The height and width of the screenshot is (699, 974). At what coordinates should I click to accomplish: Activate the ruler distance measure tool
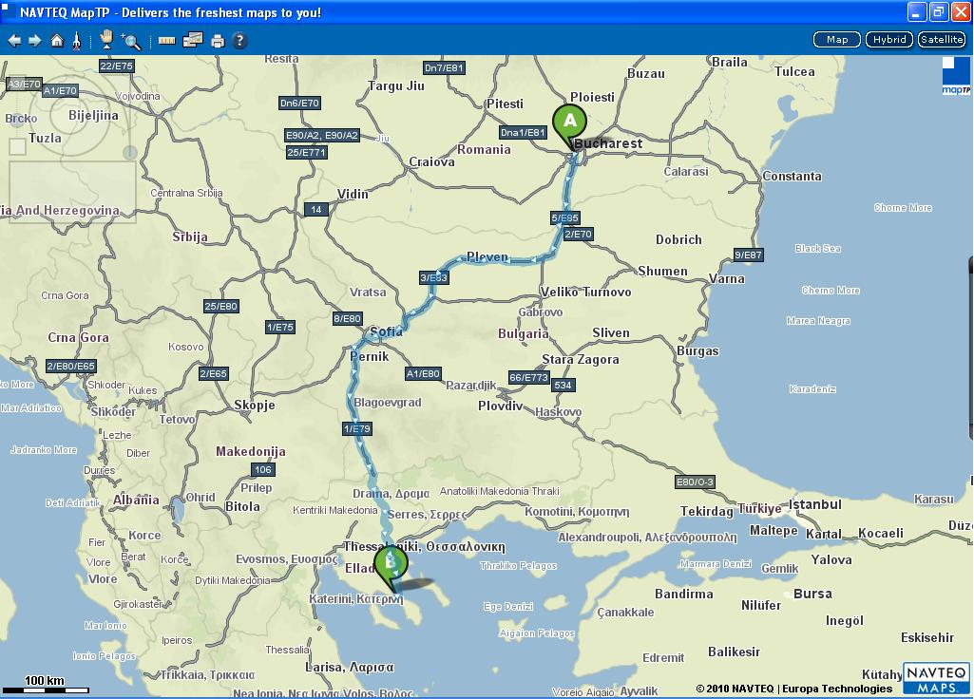pyautogui.click(x=166, y=41)
